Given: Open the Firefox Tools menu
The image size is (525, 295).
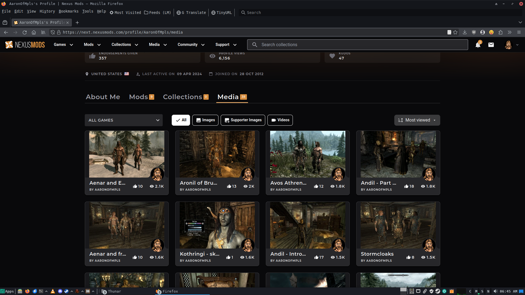Looking at the screenshot, I should point(87,11).
